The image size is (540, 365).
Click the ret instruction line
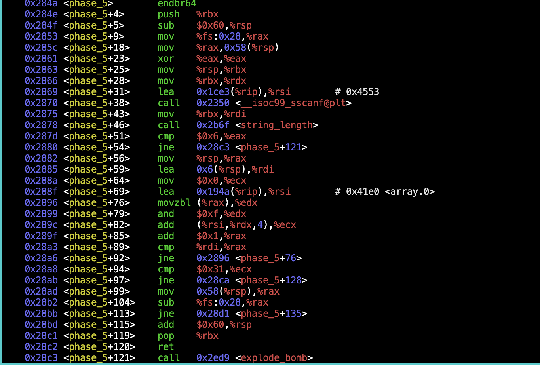(x=166, y=346)
